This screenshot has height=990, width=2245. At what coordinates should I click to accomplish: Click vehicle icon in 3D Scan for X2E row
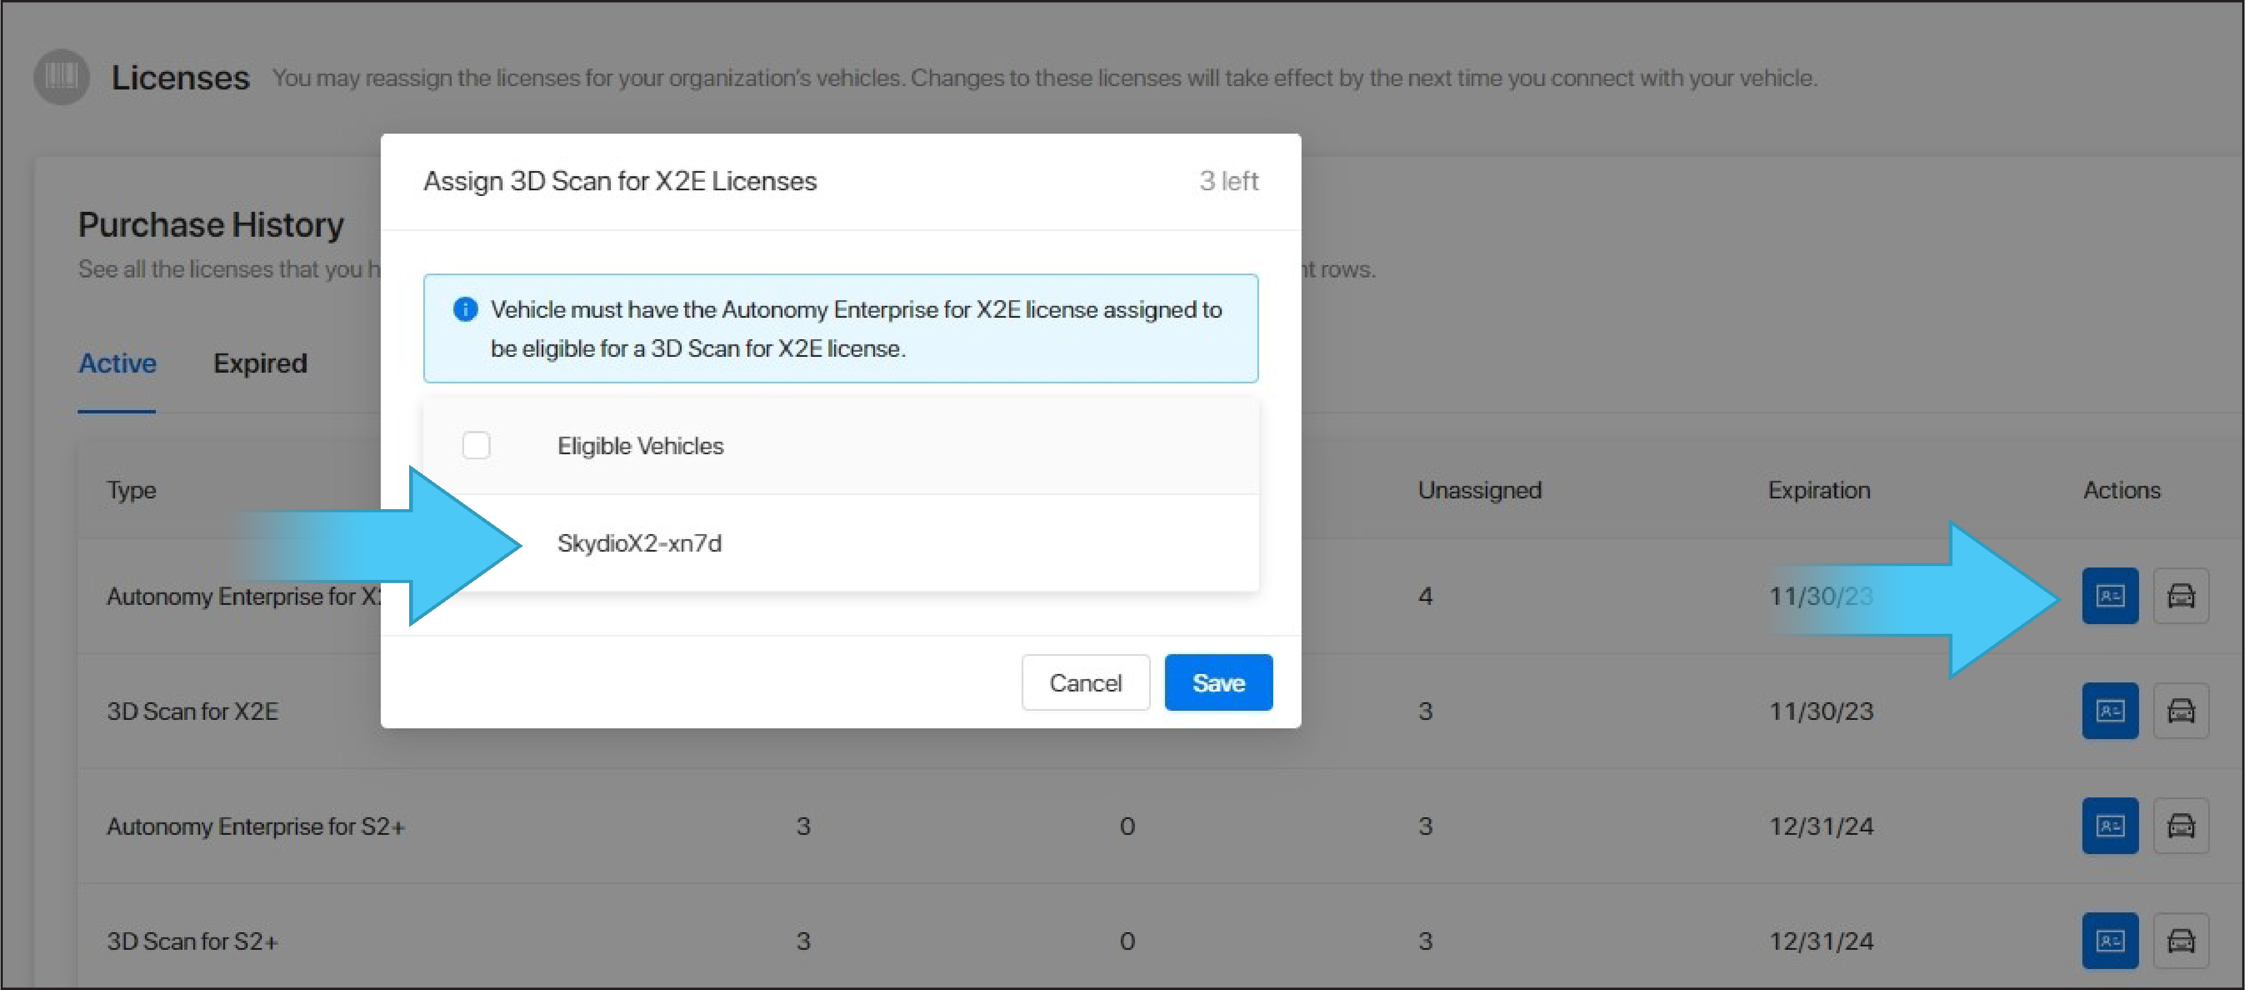[2180, 711]
